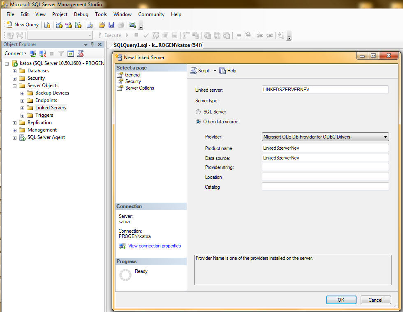
Task: Click the Help icon in dialog toolbar
Action: (x=228, y=71)
